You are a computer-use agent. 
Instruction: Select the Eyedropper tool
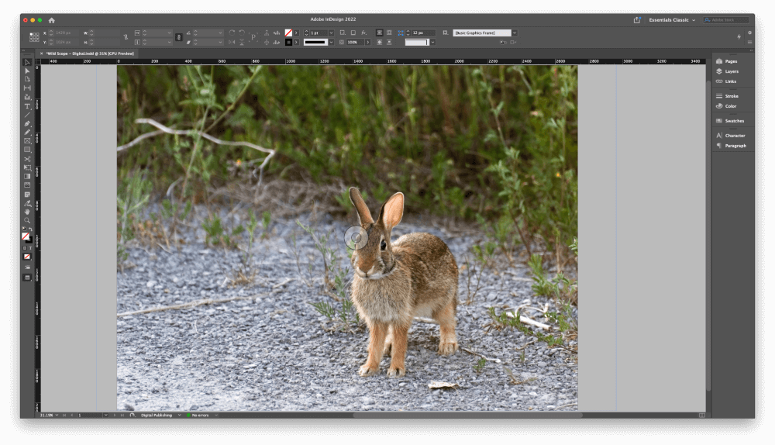(27, 203)
